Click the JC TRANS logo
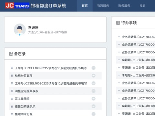The height and width of the screenshot is (116, 155). tap(17, 5)
